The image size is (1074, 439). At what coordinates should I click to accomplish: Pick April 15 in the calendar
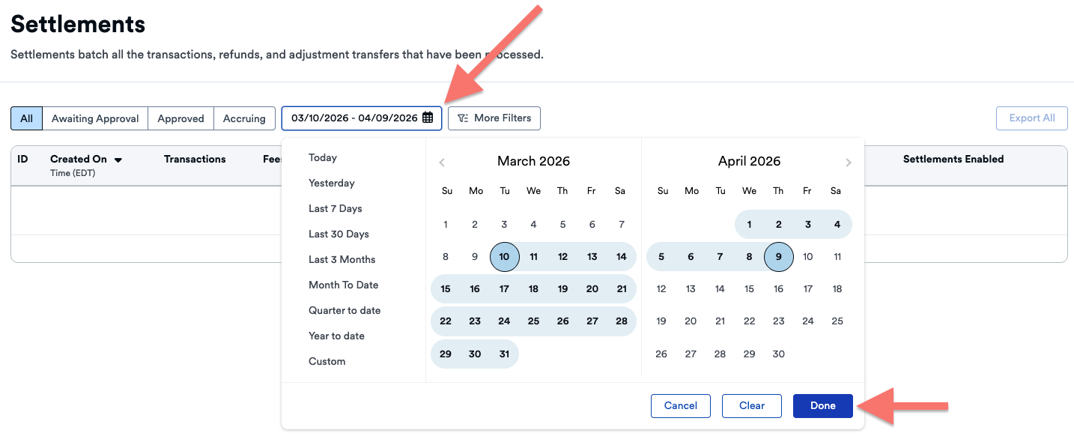[x=749, y=289]
